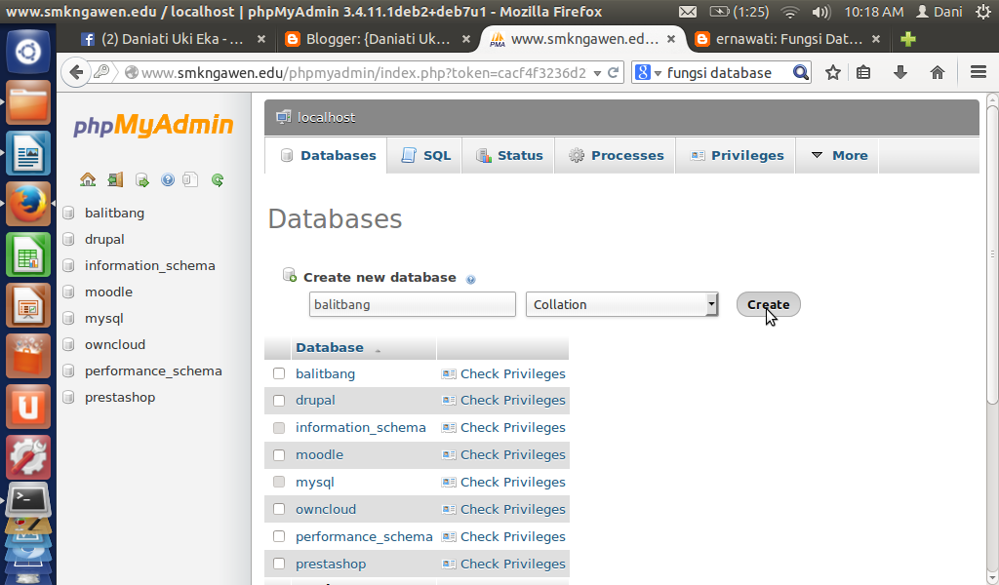Open Check Privileges for owncloud

pos(512,509)
